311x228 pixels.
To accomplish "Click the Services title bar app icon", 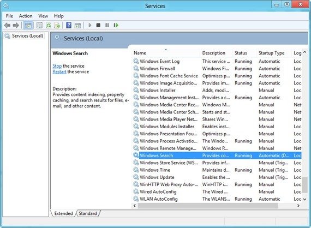I will pyautogui.click(x=6, y=6).
